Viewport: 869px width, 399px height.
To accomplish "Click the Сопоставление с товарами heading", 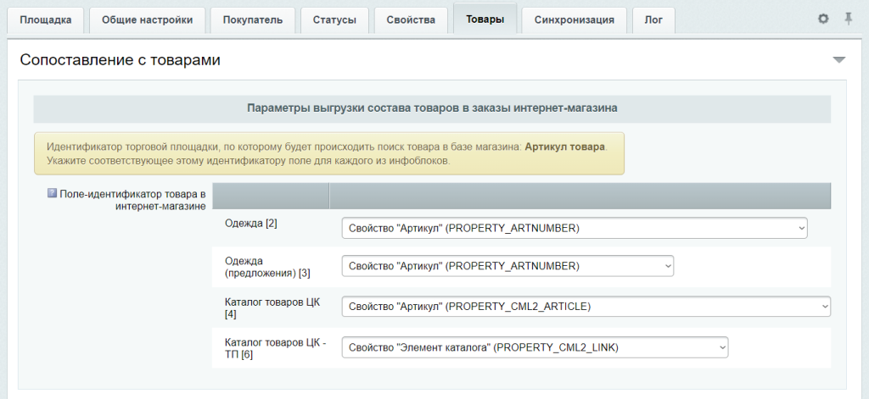I will pyautogui.click(x=120, y=60).
